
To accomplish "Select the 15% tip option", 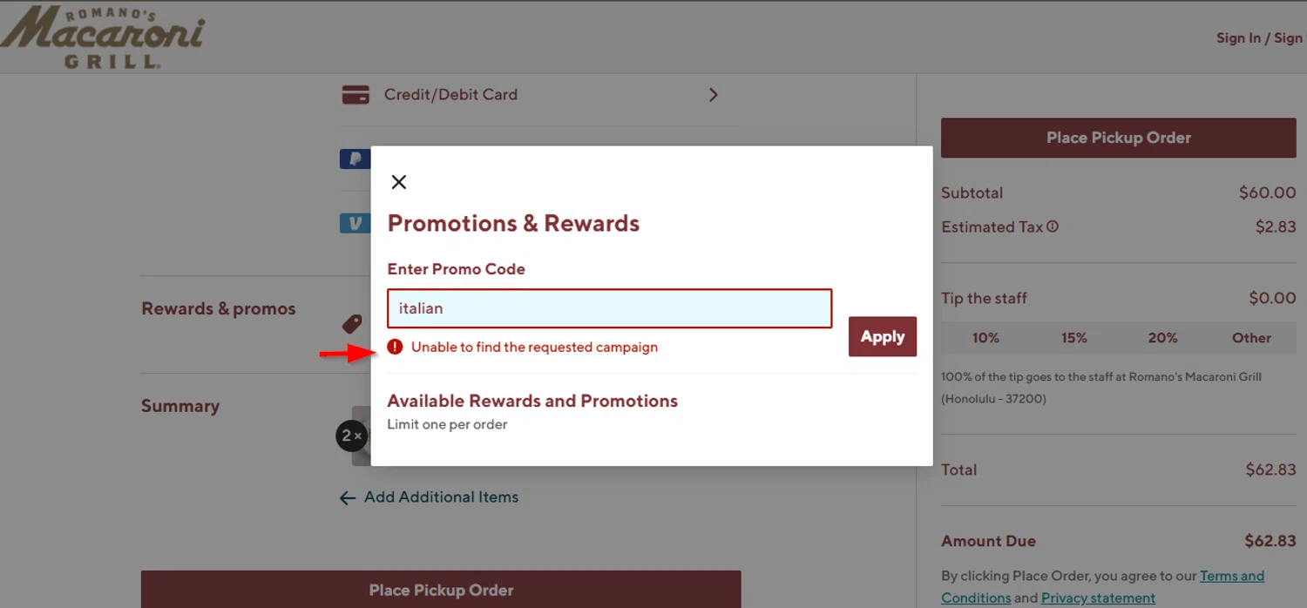I will [x=1074, y=338].
